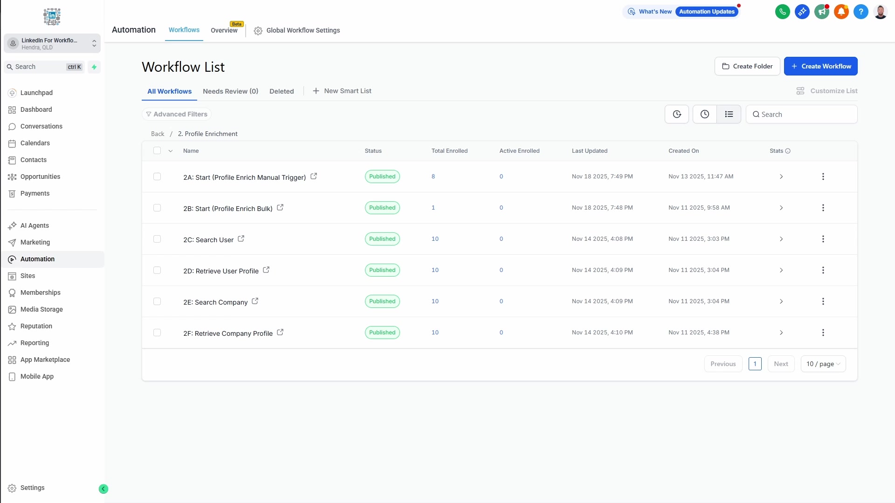895x503 pixels.
Task: Switch to the Deleted tab
Action: pyautogui.click(x=282, y=91)
